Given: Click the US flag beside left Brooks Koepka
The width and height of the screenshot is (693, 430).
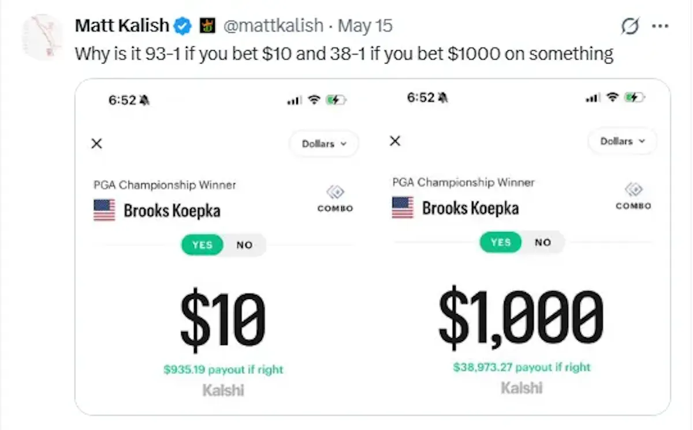Looking at the screenshot, I should click(x=105, y=210).
